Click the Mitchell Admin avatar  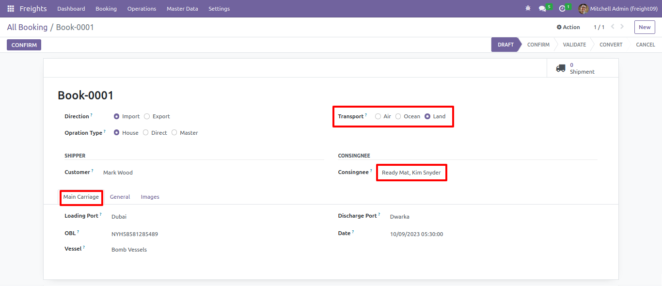point(583,9)
